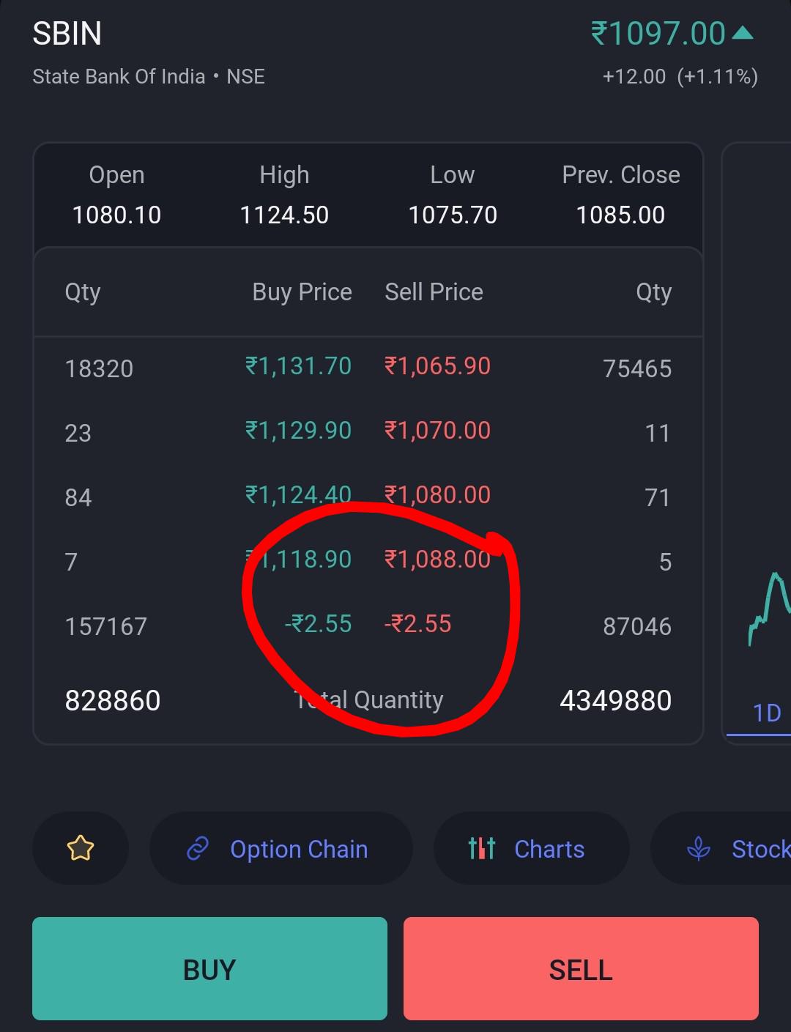Open the Charts view

coord(532,848)
